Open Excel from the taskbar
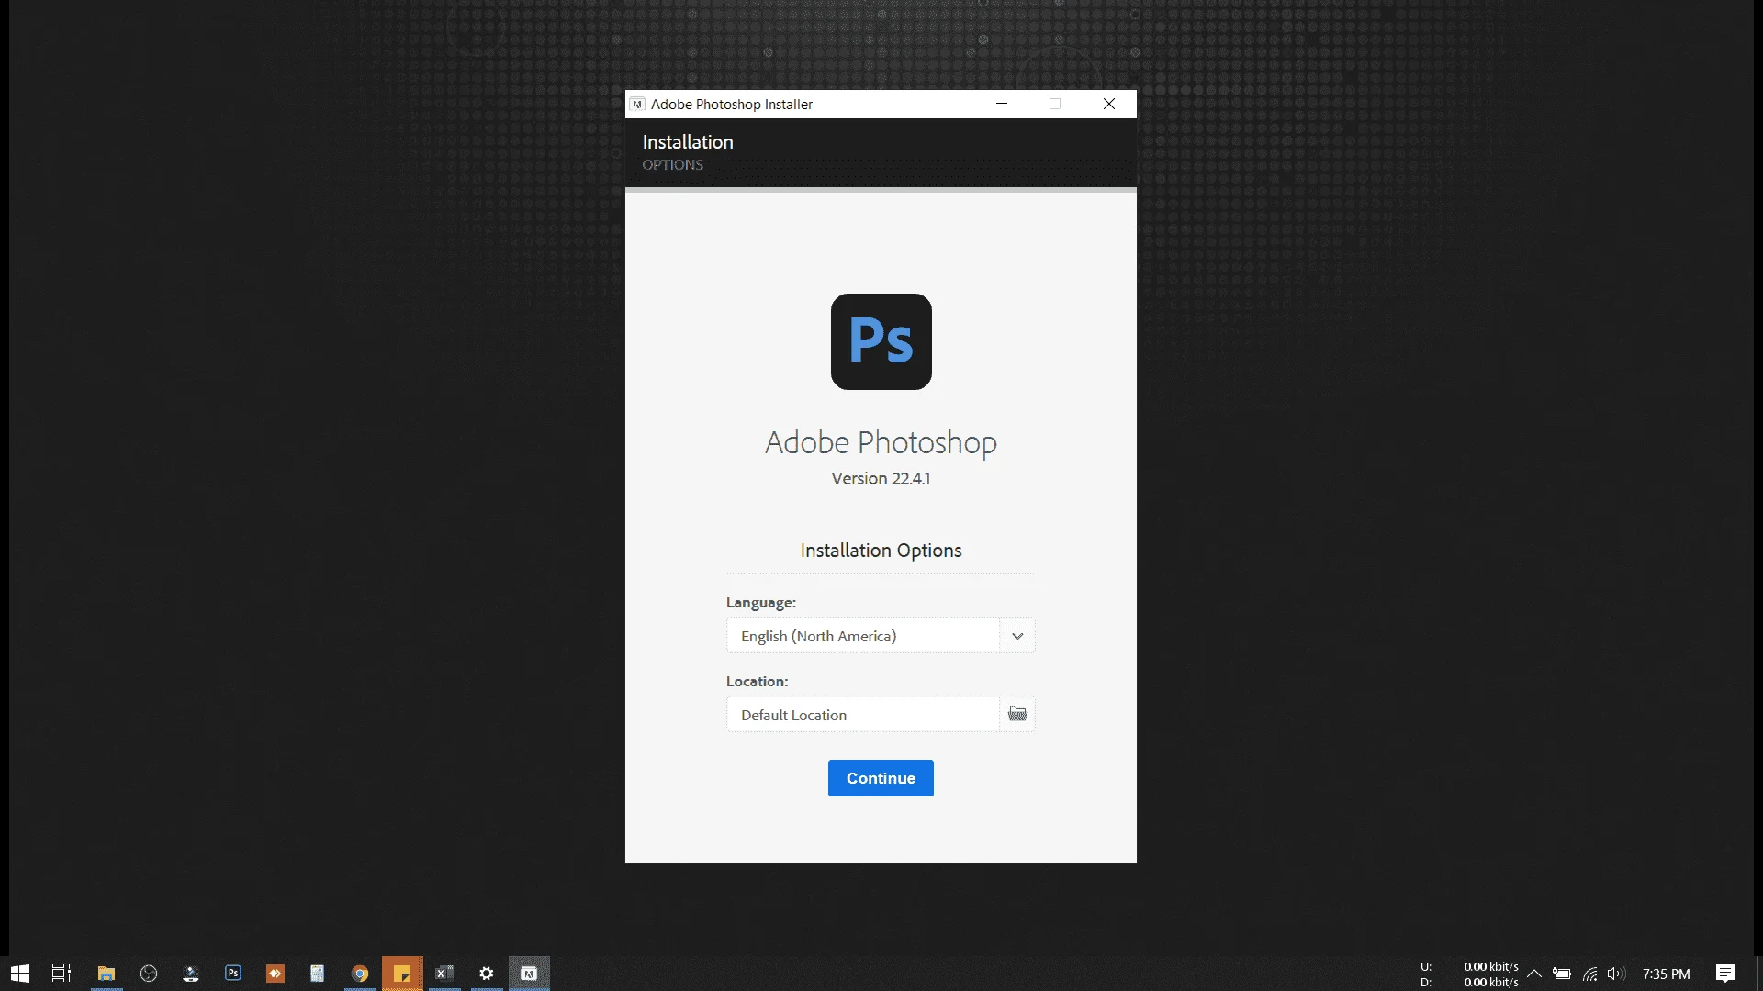 pos(444,974)
